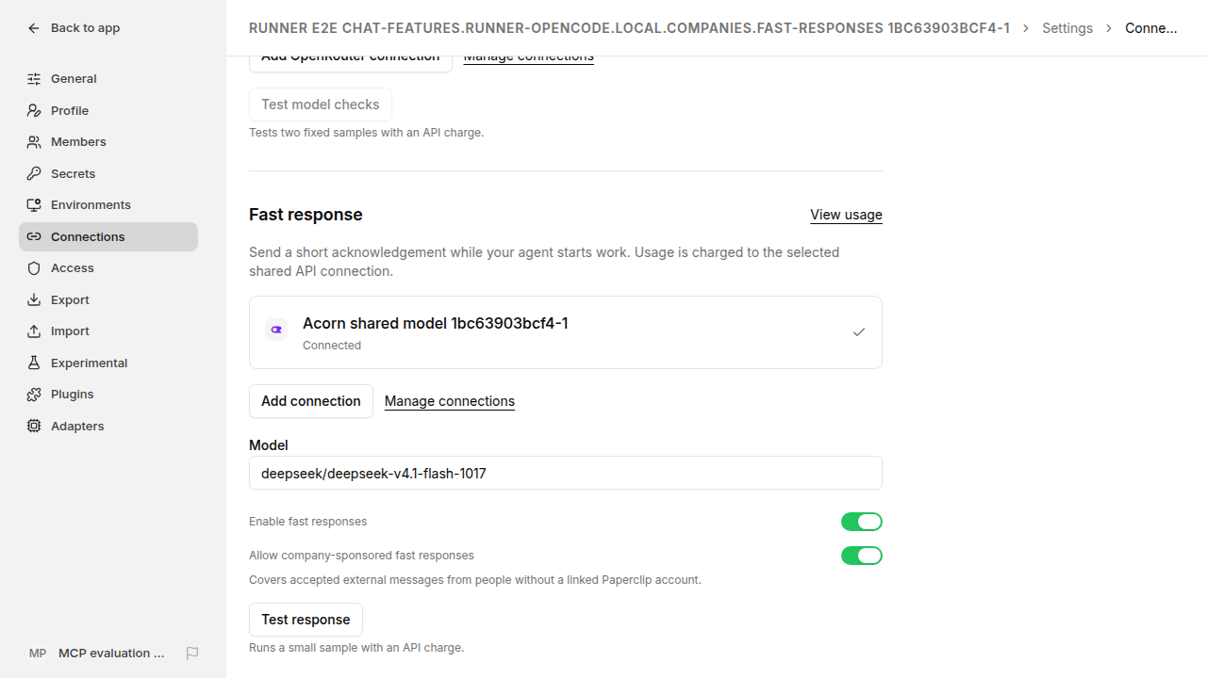
Task: Open the View usage link
Action: [846, 215]
